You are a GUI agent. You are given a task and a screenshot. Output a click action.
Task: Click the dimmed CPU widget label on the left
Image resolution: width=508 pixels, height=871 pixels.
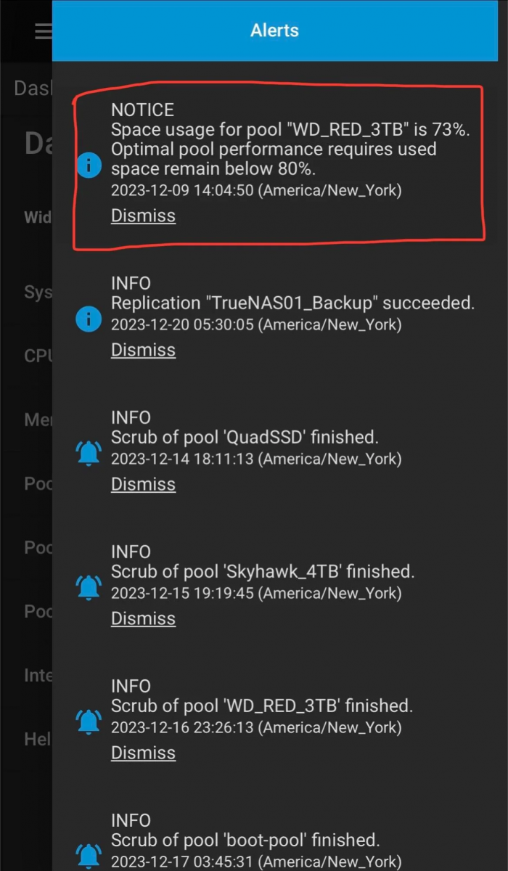click(38, 356)
